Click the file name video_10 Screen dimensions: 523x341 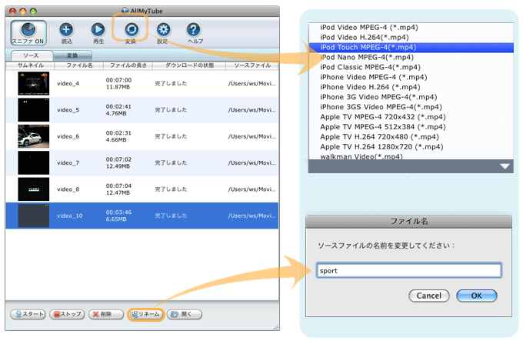pos(70,216)
